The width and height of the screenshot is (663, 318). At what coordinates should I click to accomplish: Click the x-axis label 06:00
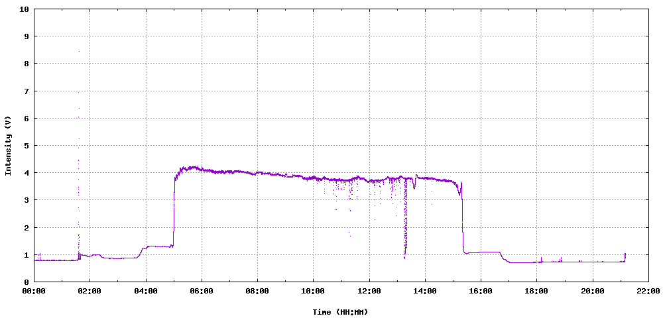pos(202,291)
